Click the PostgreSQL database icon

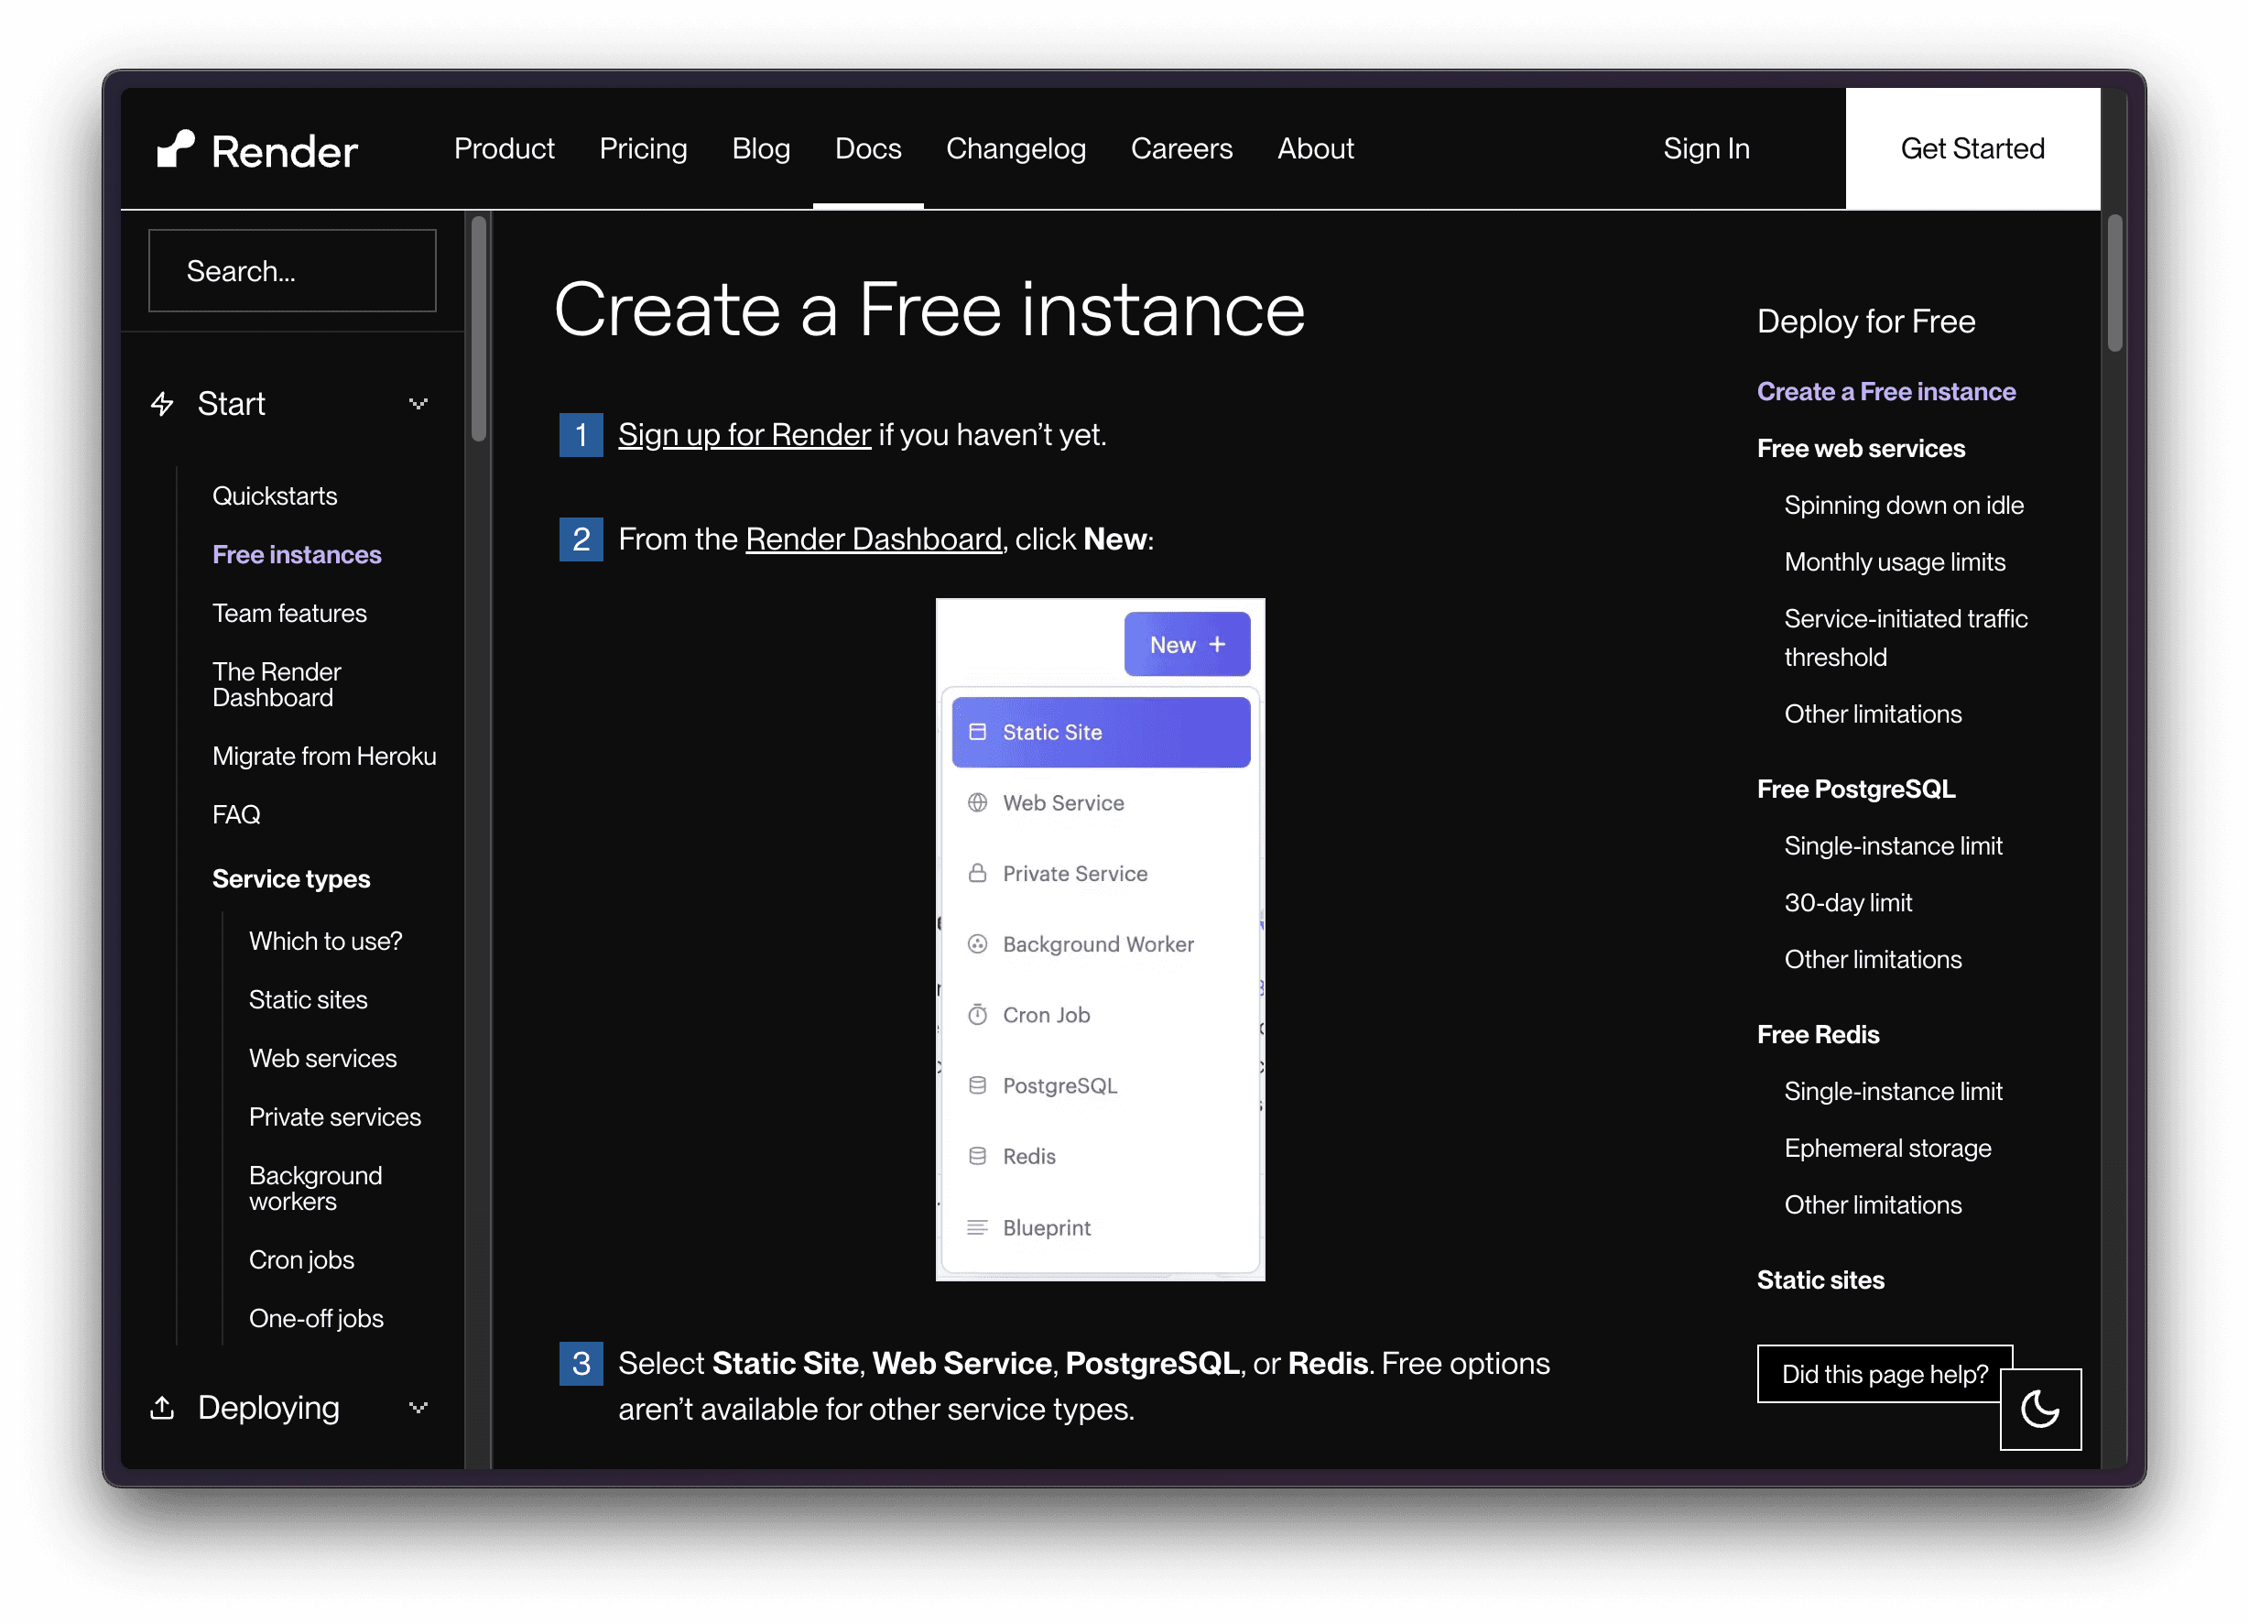[978, 1085]
